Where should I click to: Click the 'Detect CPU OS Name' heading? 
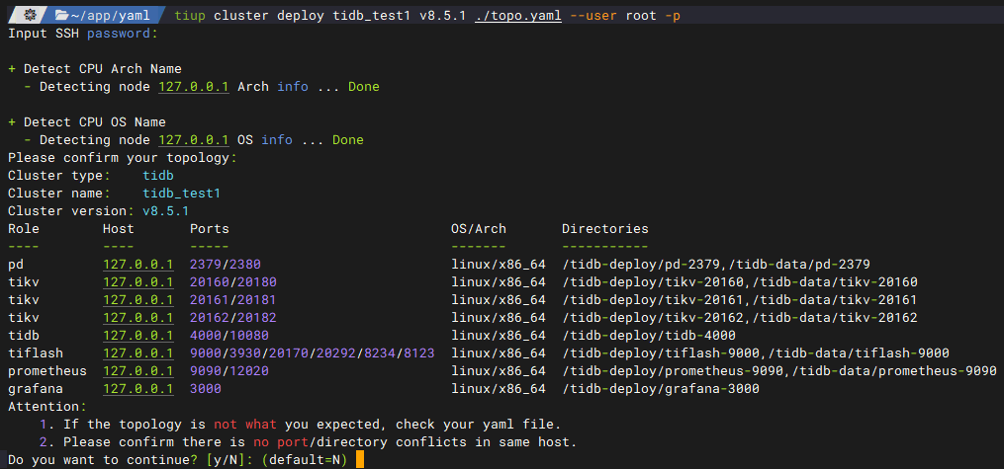(x=95, y=122)
